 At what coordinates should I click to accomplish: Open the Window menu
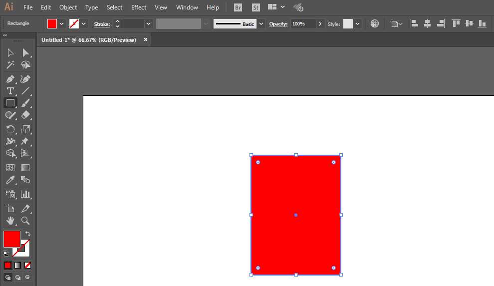[x=187, y=7]
